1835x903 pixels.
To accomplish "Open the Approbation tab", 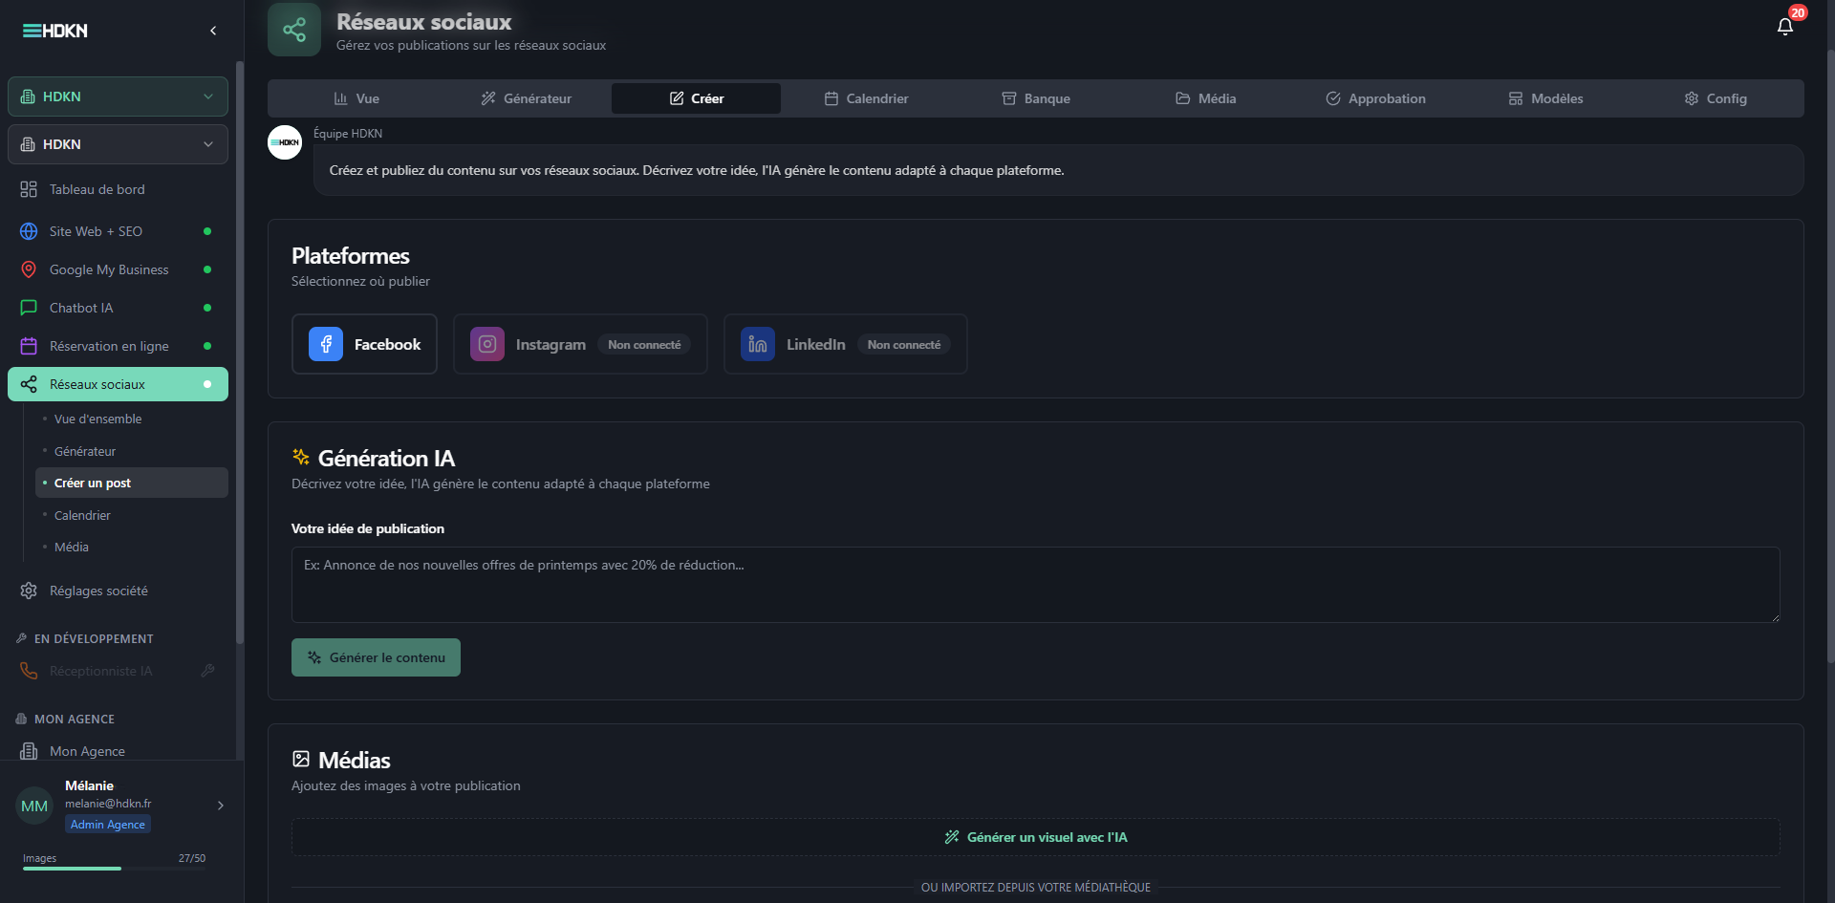I will 1375,98.
